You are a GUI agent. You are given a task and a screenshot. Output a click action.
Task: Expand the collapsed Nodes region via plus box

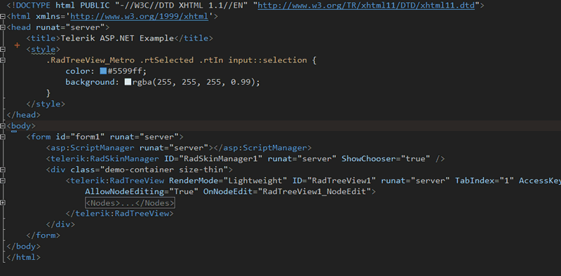3,202
